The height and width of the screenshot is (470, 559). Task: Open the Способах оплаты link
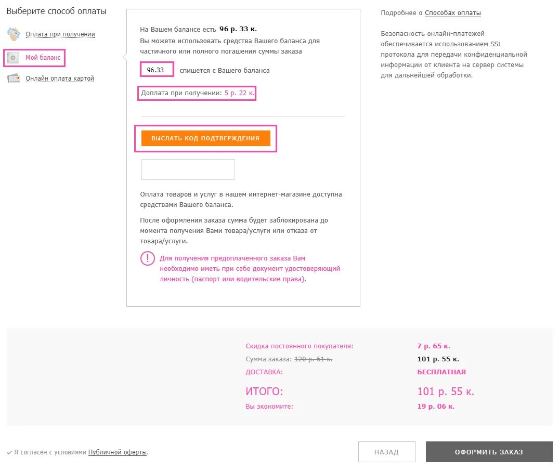(452, 13)
